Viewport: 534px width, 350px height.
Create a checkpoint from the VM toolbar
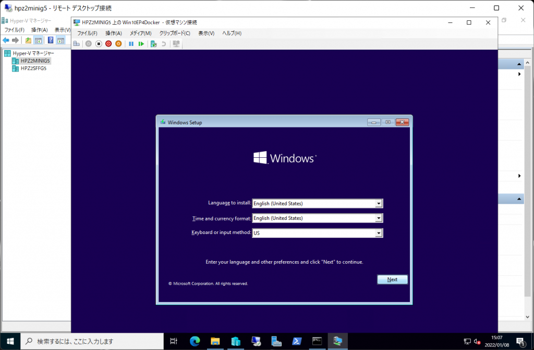click(x=154, y=44)
